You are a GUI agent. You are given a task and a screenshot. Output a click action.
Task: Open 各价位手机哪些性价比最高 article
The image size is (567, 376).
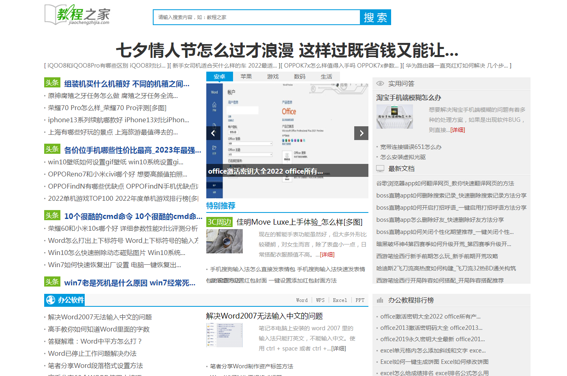[133, 150]
